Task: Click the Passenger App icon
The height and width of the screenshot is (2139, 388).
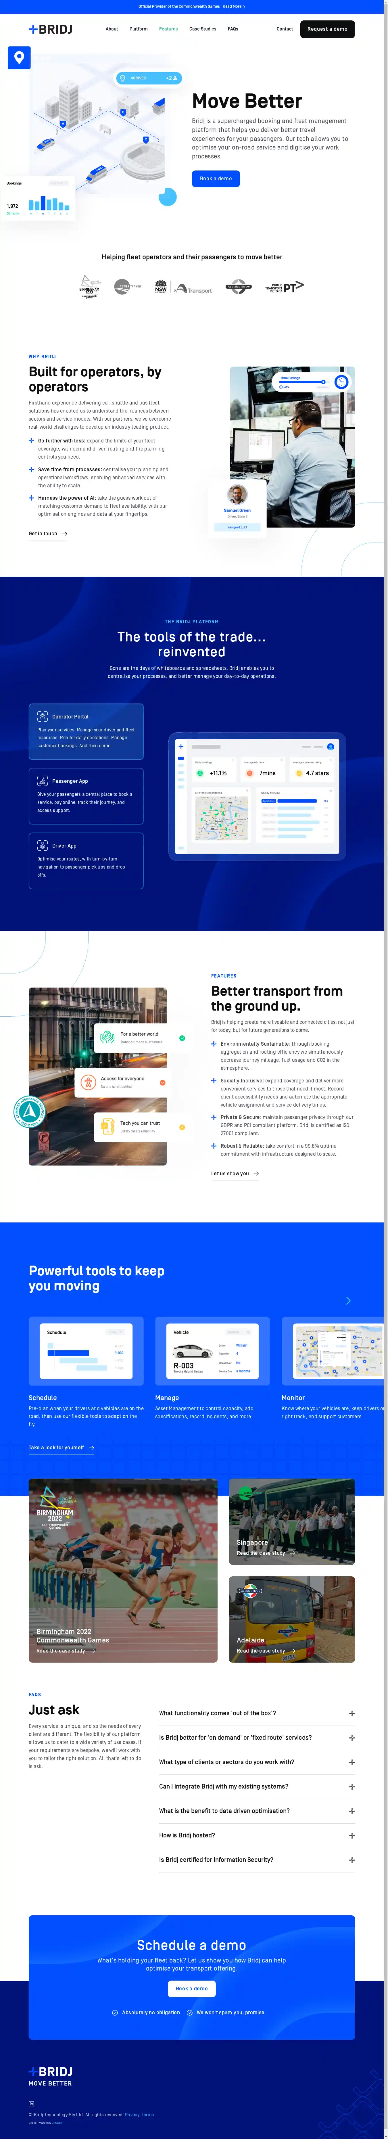Action: (x=42, y=781)
